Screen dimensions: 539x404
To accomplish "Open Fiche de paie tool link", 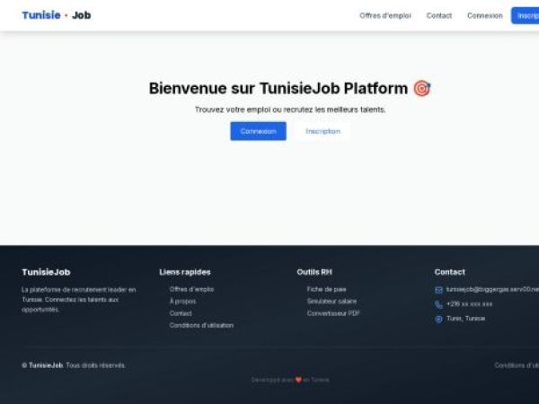I will pos(327,289).
